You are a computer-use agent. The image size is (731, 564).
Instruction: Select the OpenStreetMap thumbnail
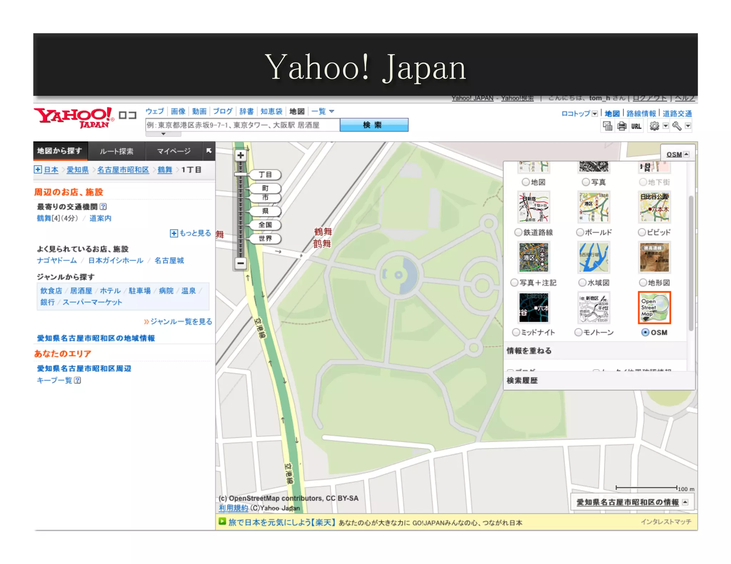coord(654,307)
